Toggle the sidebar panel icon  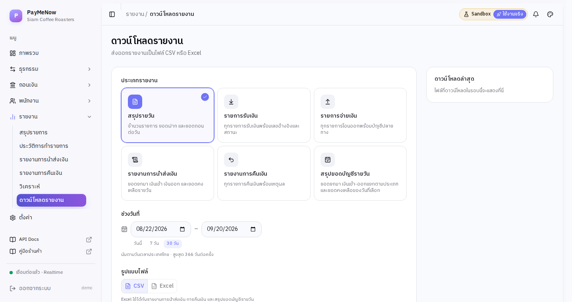[x=112, y=14]
